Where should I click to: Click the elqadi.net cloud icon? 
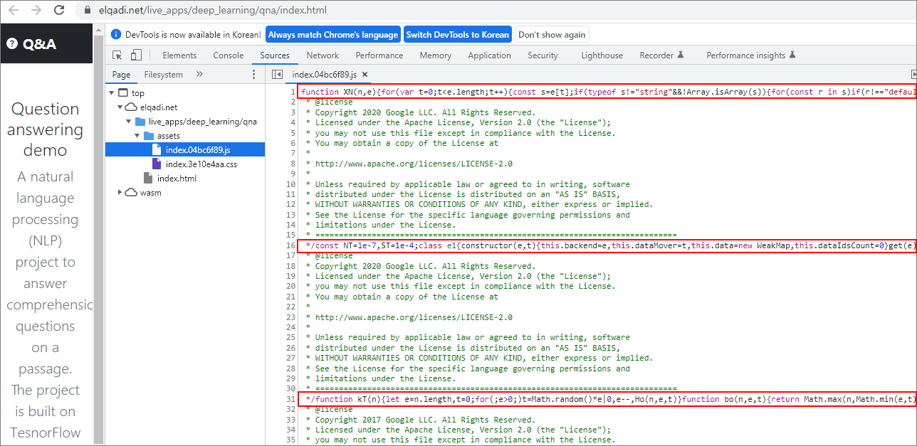131,107
